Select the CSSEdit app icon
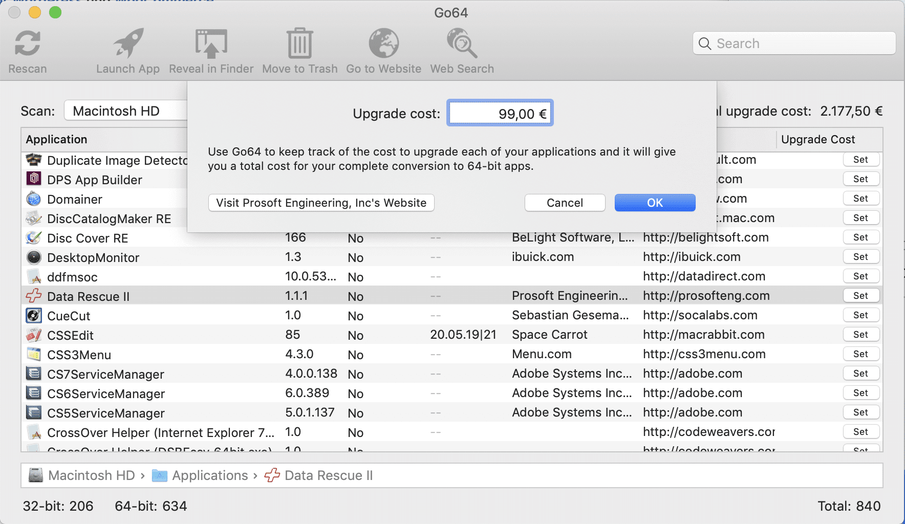The image size is (905, 524). (x=34, y=335)
